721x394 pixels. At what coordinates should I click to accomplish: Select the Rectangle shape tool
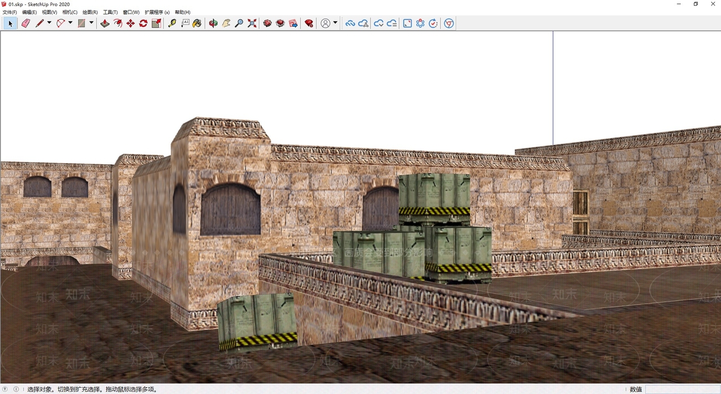(82, 23)
